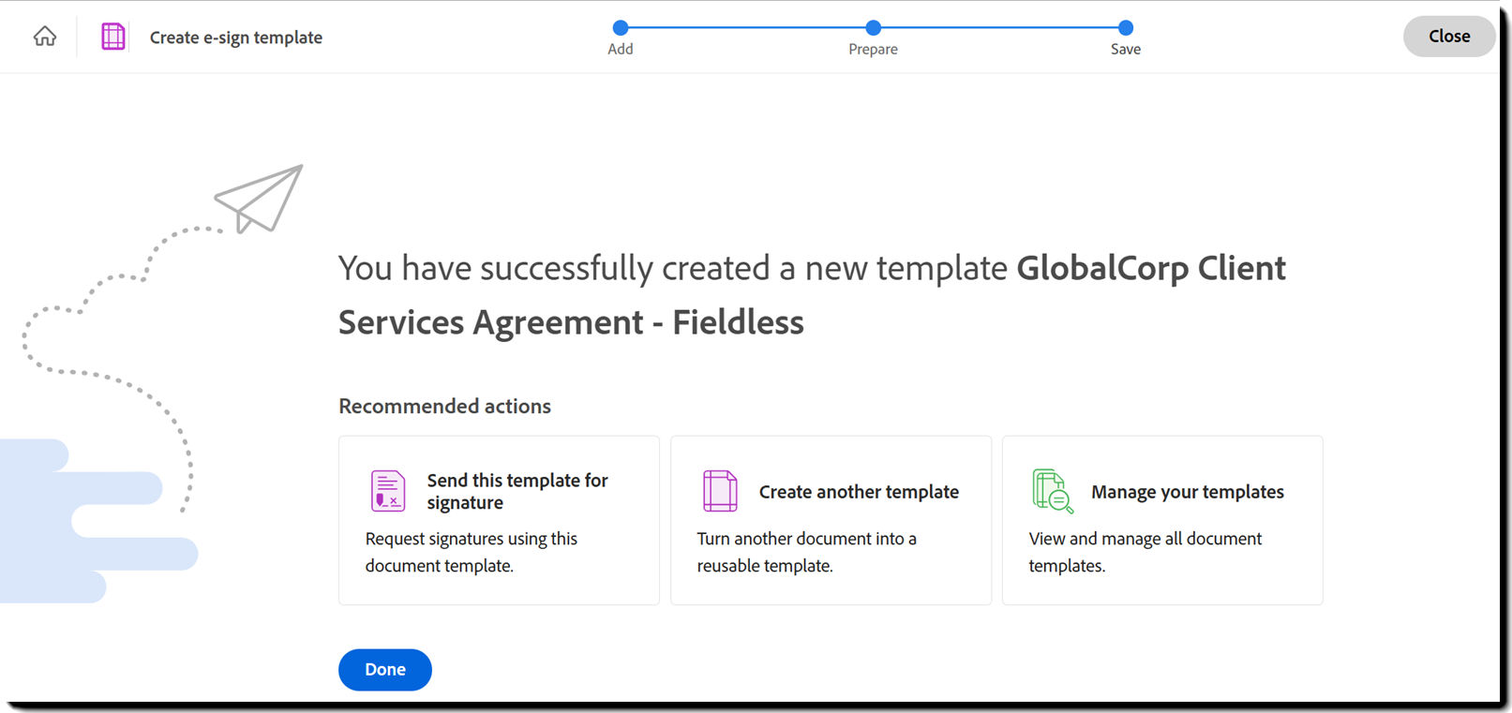Image resolution: width=1512 pixels, height=713 pixels.
Task: Click "View and manage all document templates."
Action: point(1145,552)
